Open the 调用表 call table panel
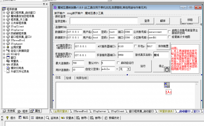The height and width of the screenshot is (126, 204). (37, 118)
